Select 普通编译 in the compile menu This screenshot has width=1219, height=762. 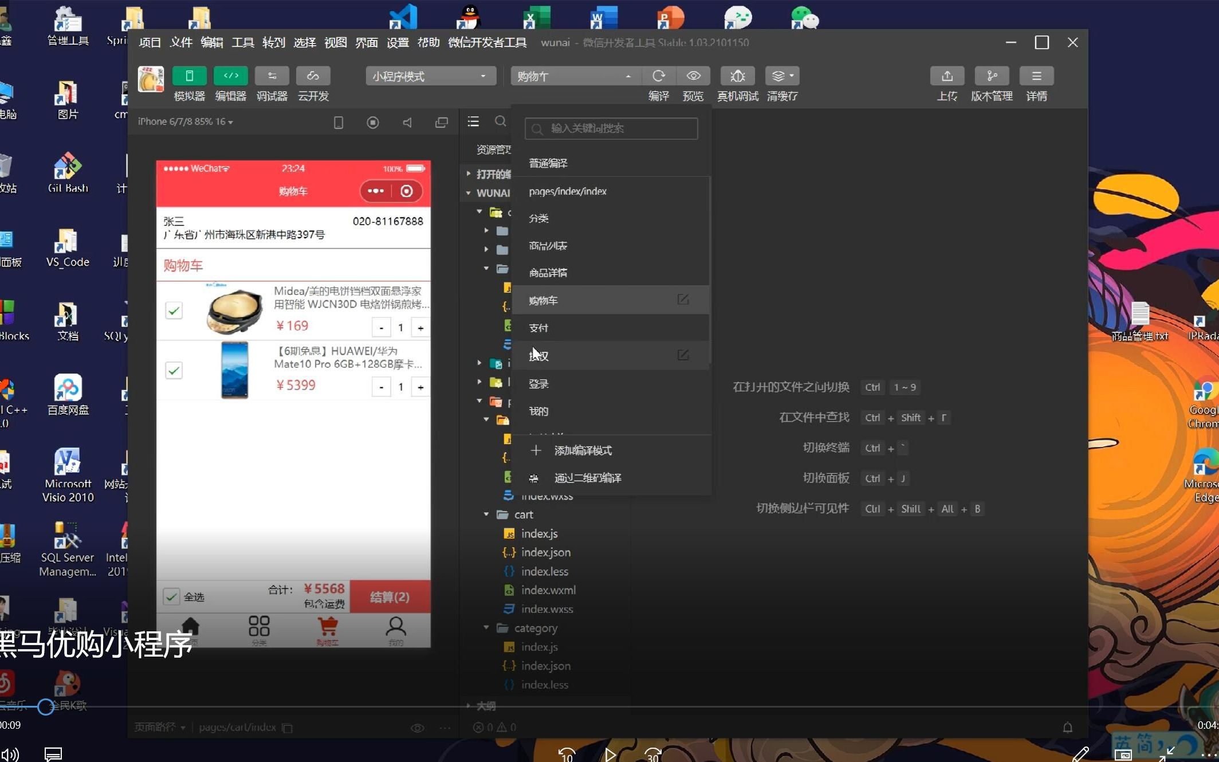point(548,162)
